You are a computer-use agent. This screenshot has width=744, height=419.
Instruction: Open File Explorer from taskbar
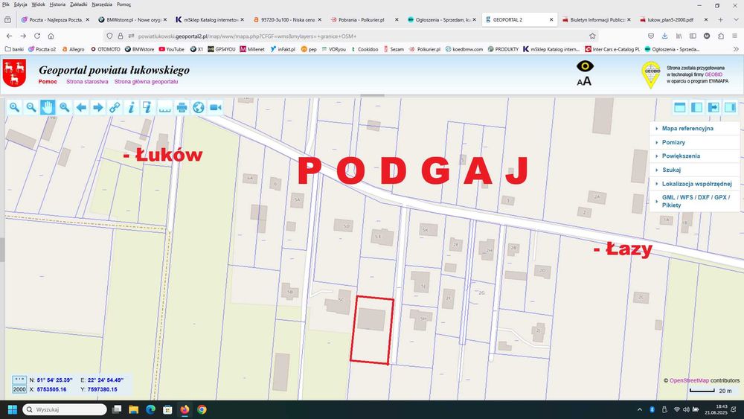pyautogui.click(x=134, y=409)
